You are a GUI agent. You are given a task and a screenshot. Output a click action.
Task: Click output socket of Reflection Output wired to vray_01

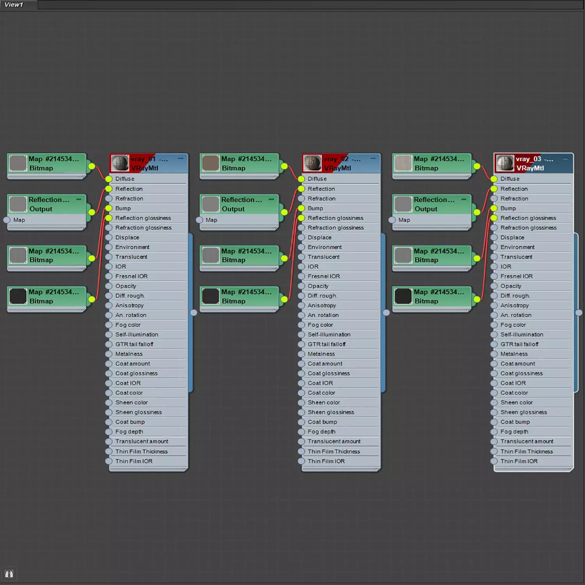[x=92, y=212]
